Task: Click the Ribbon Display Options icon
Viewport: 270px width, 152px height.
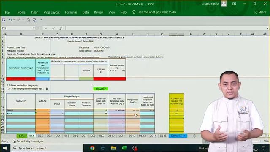Action: [x=234, y=4]
